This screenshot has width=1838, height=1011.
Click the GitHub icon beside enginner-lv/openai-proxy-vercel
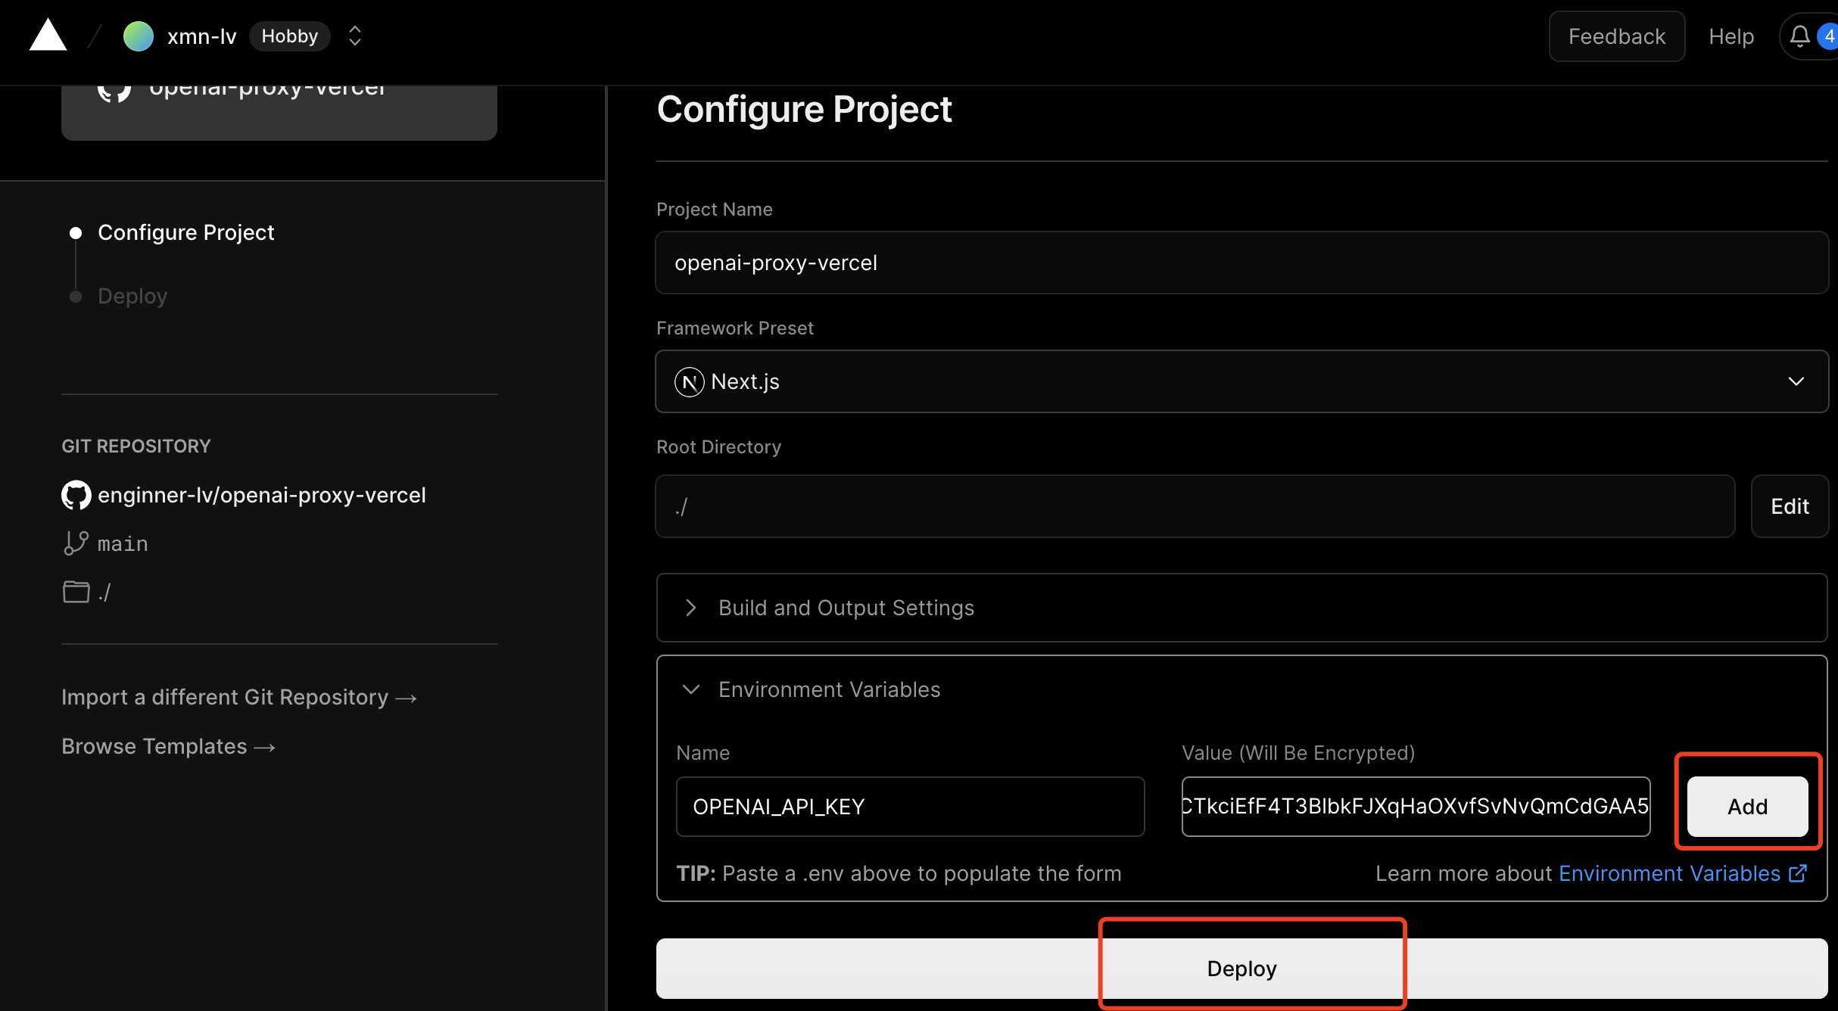pos(76,496)
